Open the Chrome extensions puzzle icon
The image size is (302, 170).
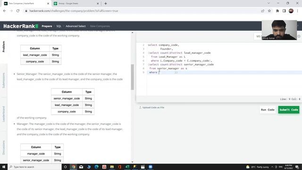pos(277,11)
